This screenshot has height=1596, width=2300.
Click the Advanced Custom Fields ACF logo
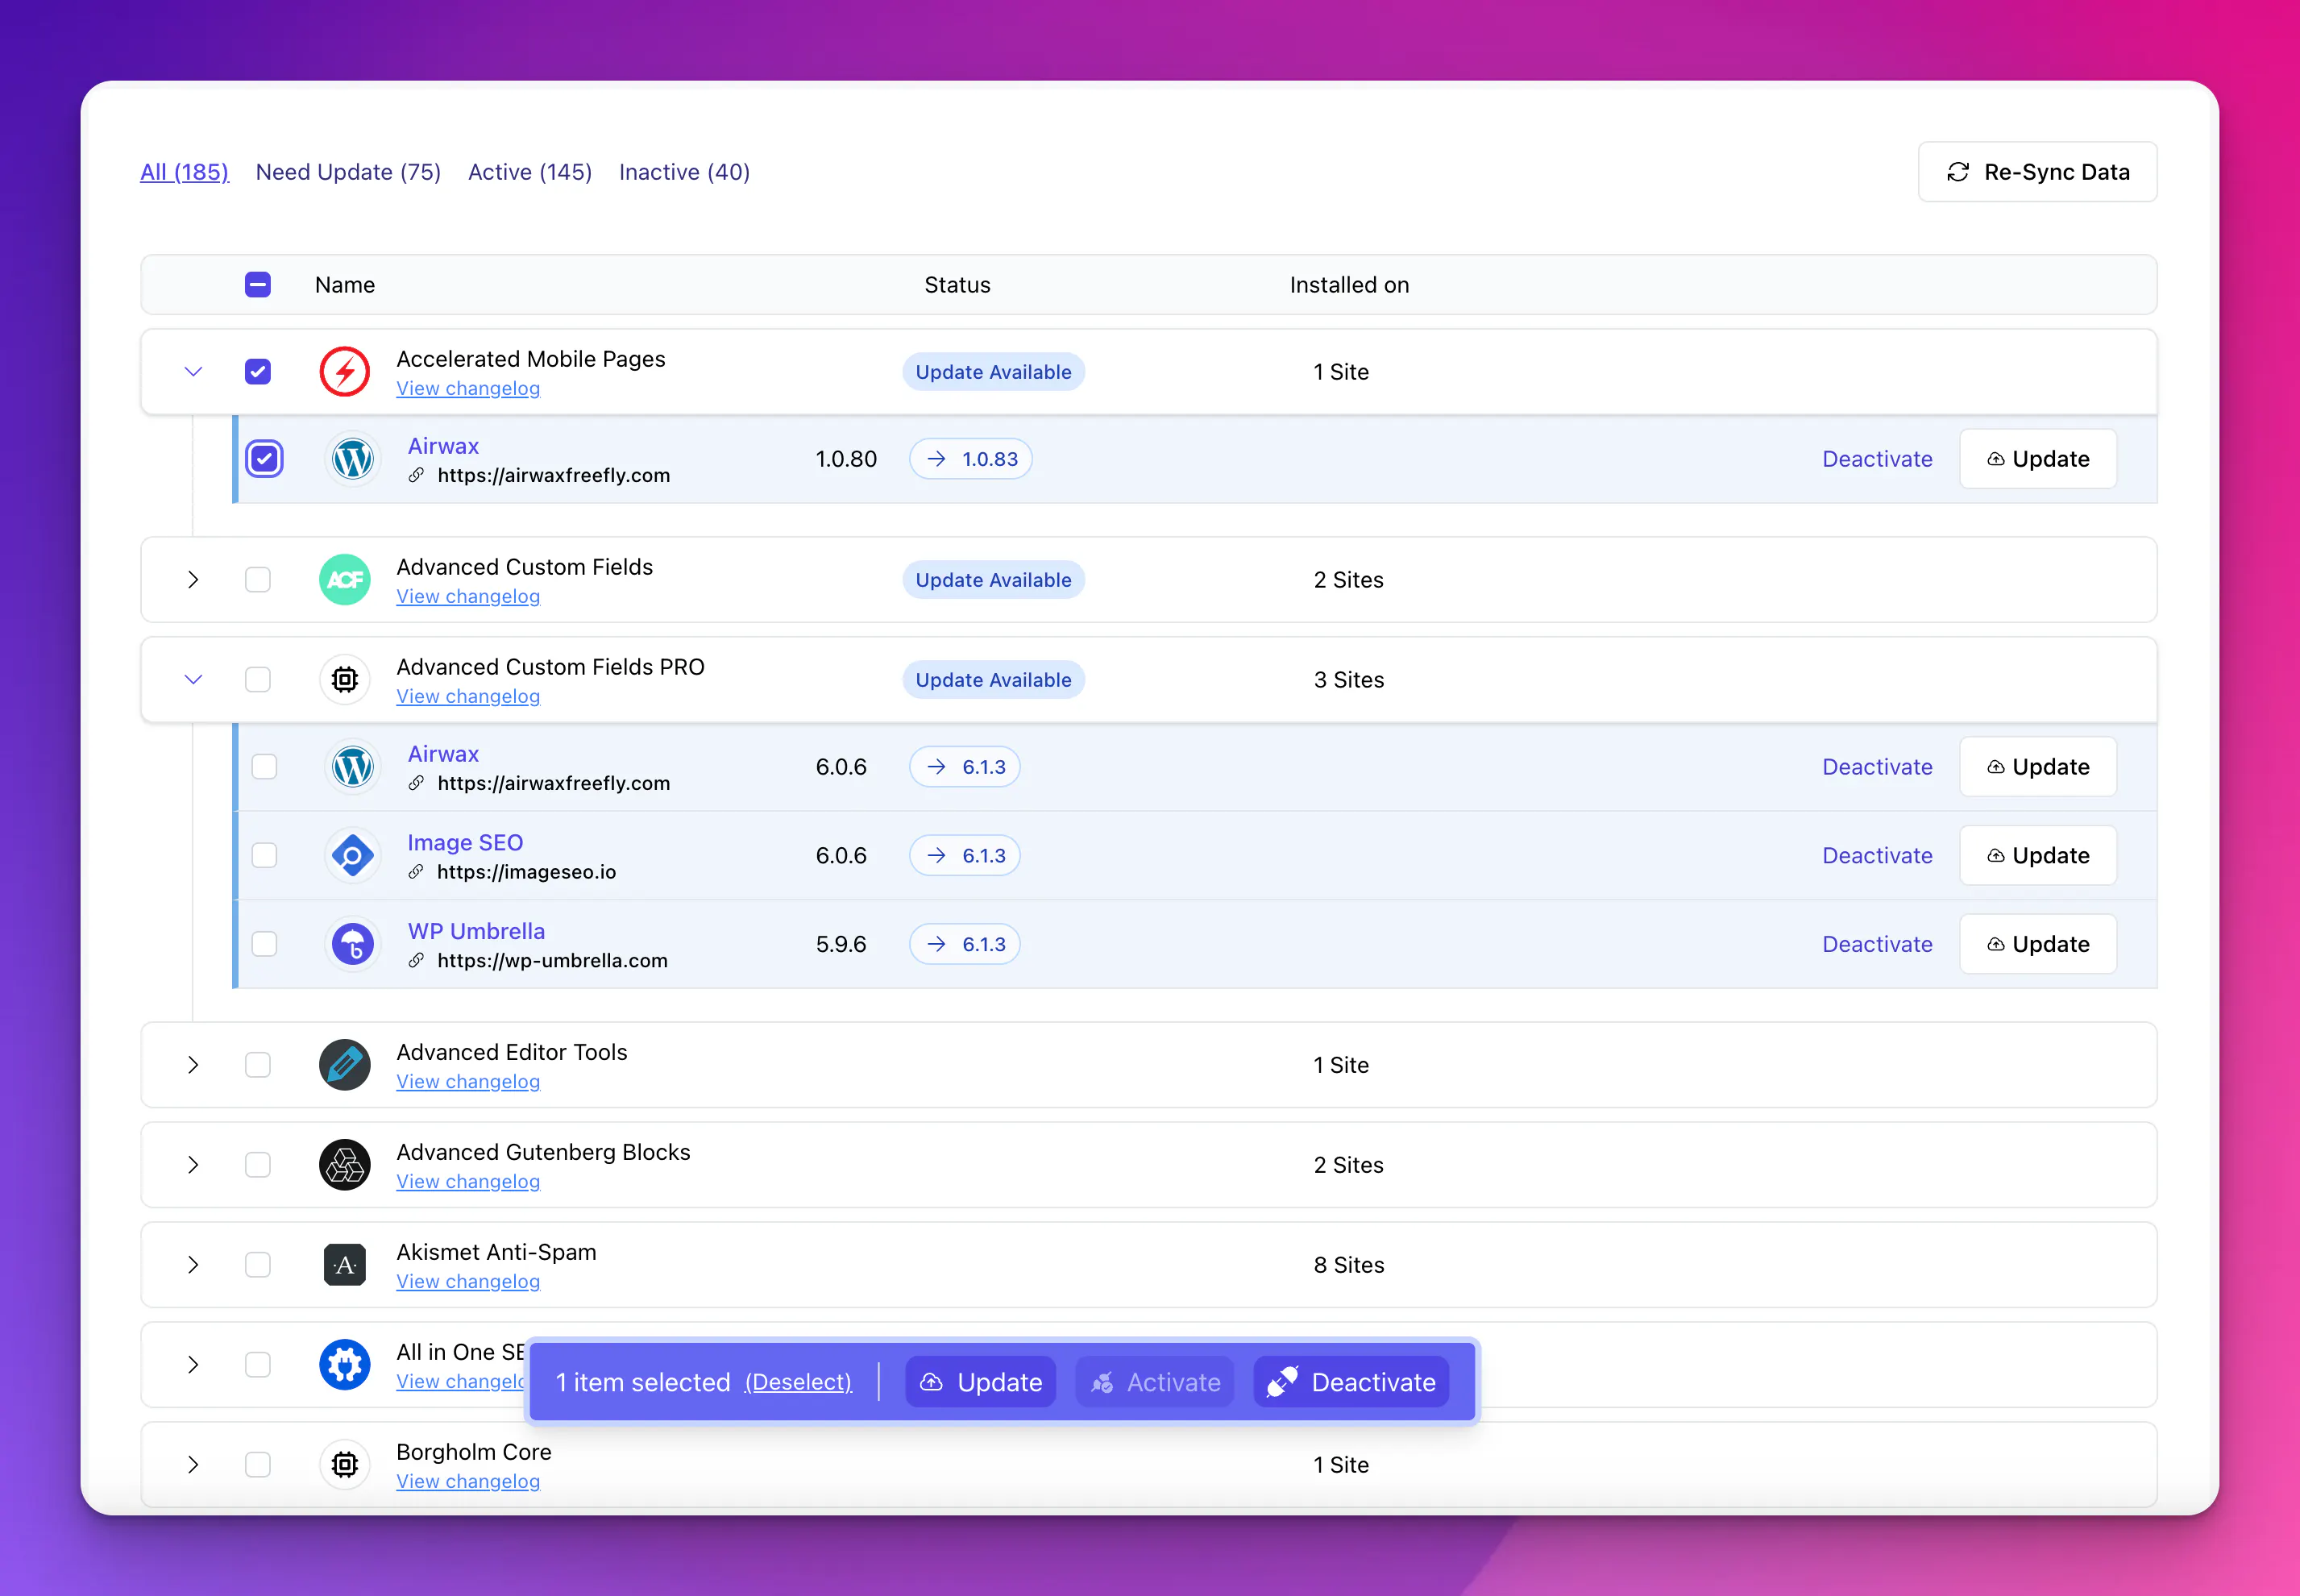(x=345, y=580)
